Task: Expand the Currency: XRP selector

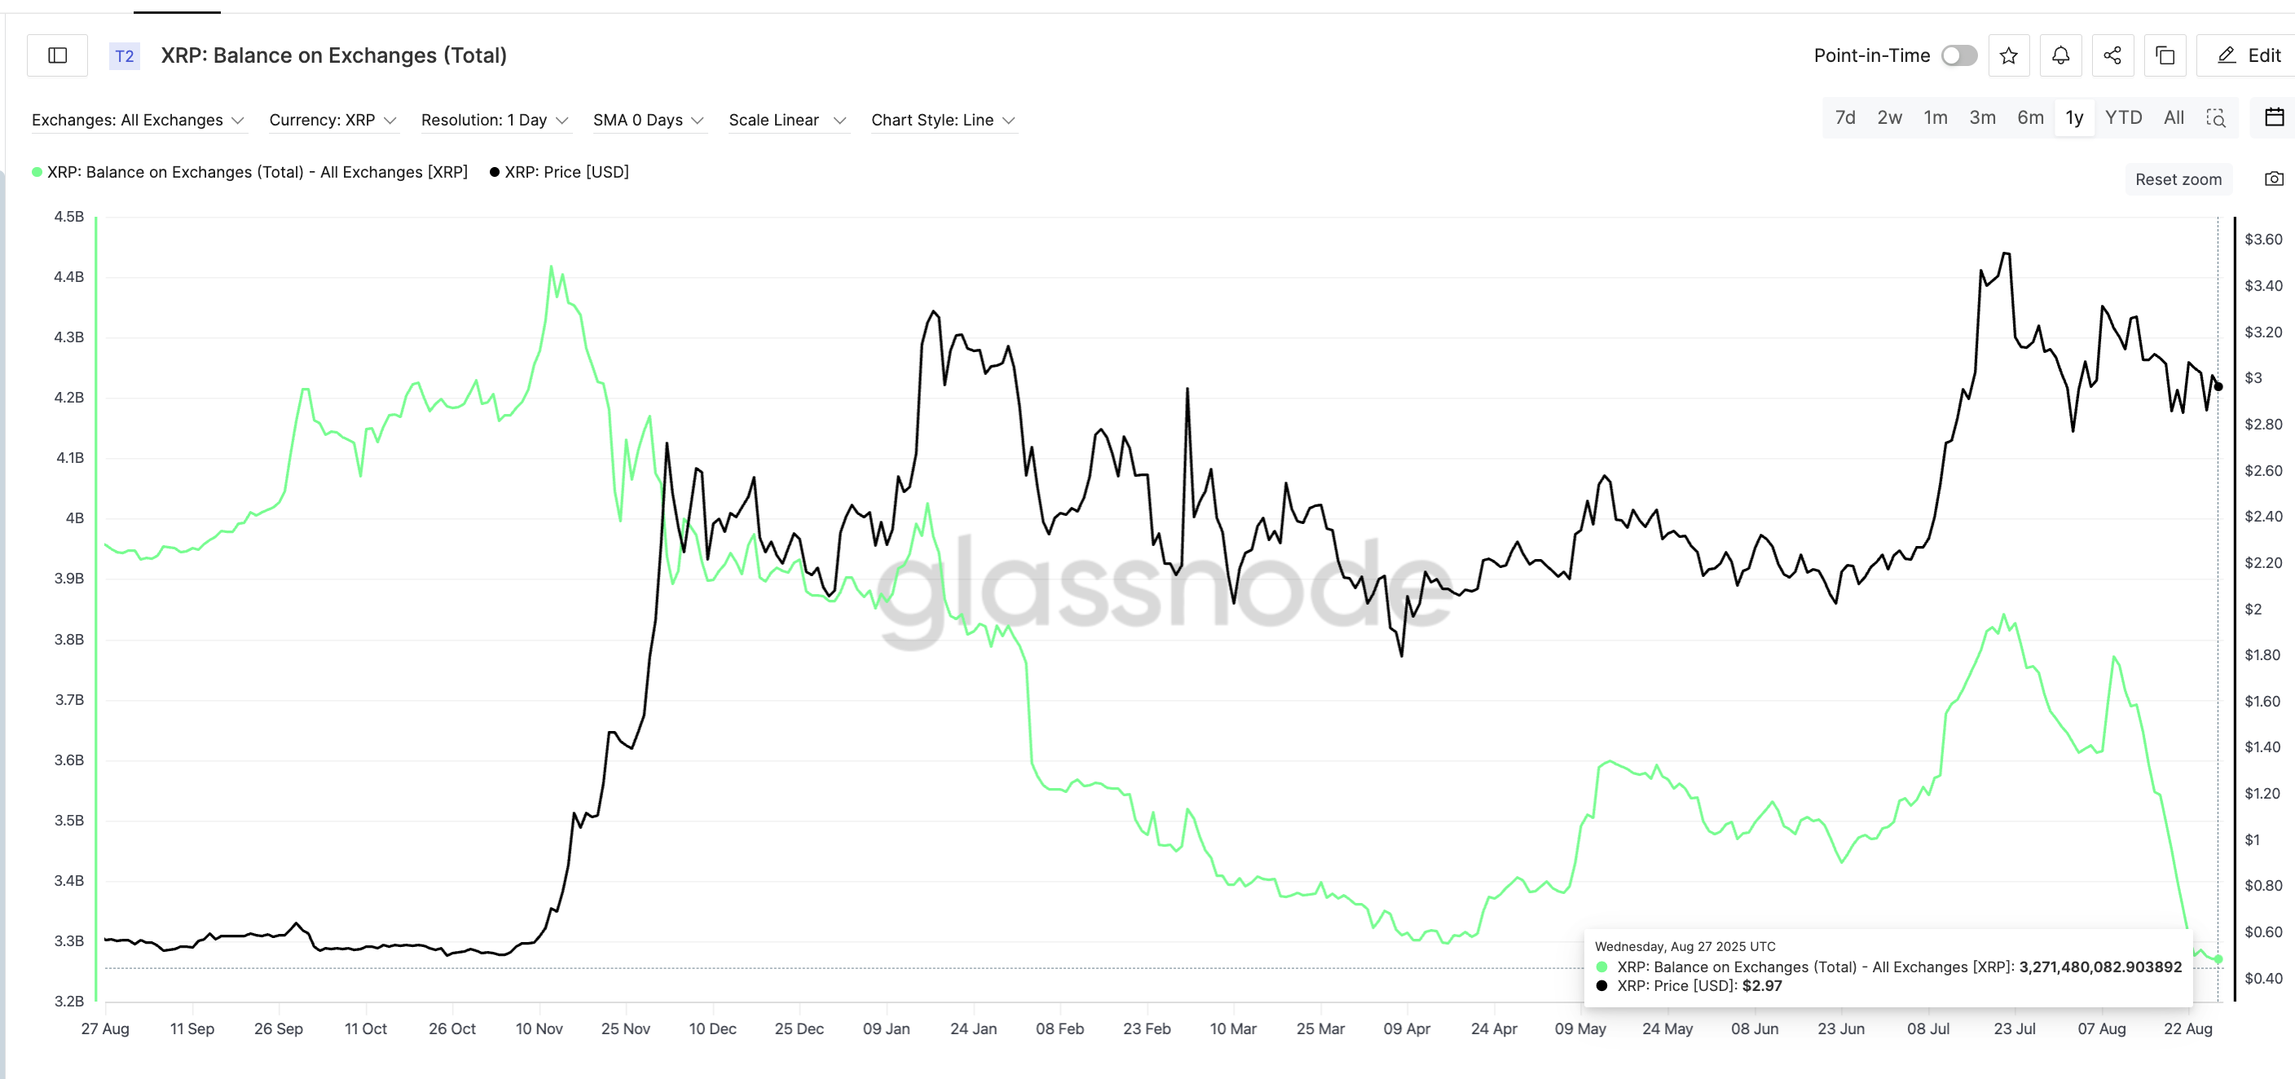Action: click(x=333, y=120)
